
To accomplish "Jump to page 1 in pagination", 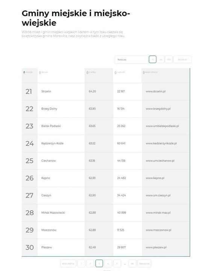I will [x=81, y=263].
